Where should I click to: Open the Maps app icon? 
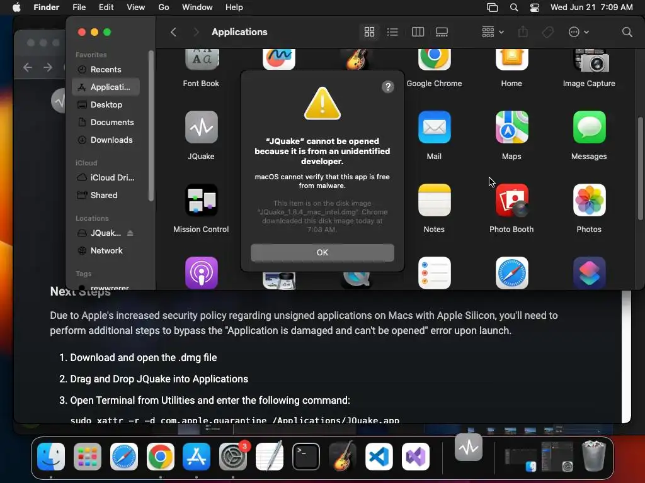tap(511, 127)
